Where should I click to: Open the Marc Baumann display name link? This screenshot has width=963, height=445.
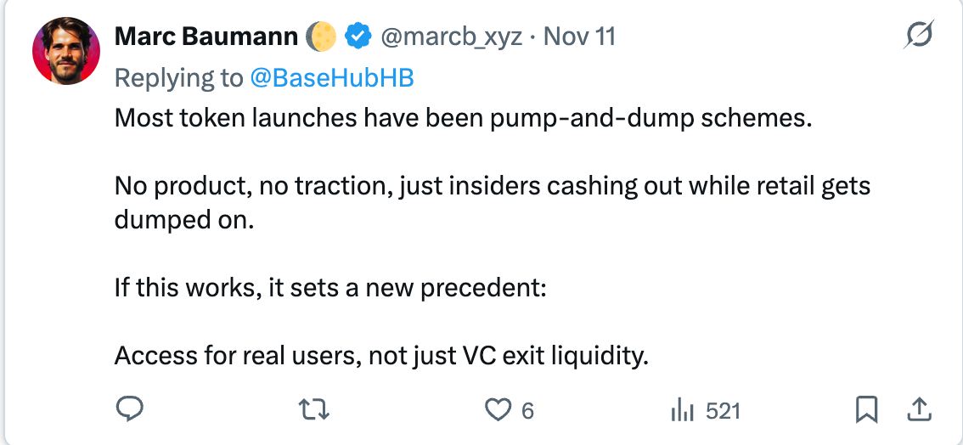click(x=206, y=37)
